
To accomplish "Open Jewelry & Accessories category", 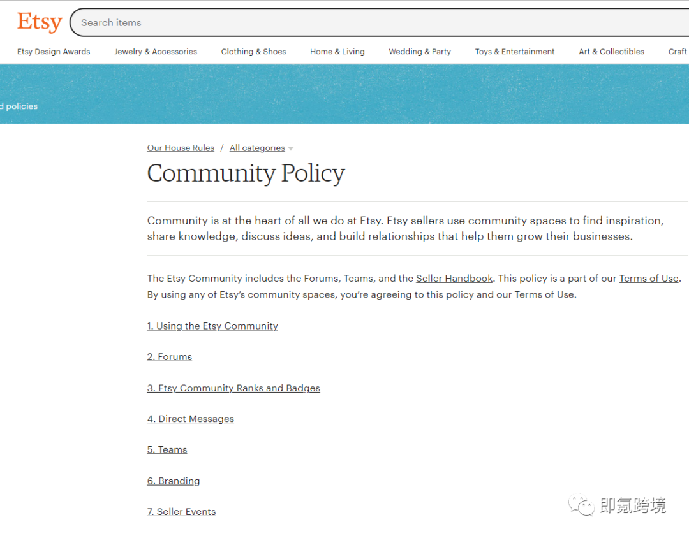I will (x=156, y=52).
